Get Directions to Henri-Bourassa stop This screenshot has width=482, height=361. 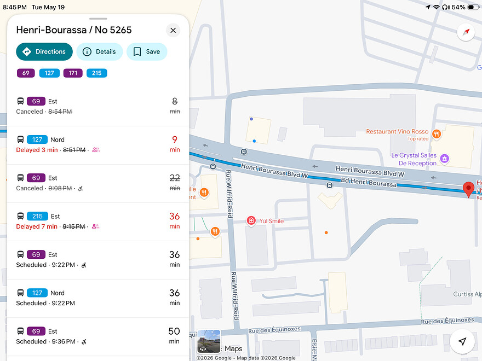(44, 51)
